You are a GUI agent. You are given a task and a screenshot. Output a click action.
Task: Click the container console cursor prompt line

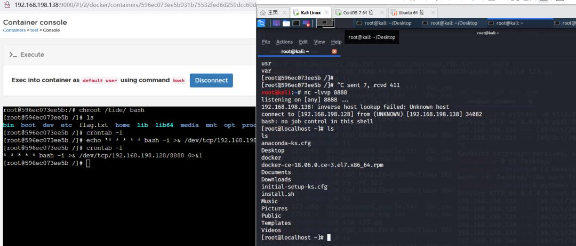pos(46,163)
